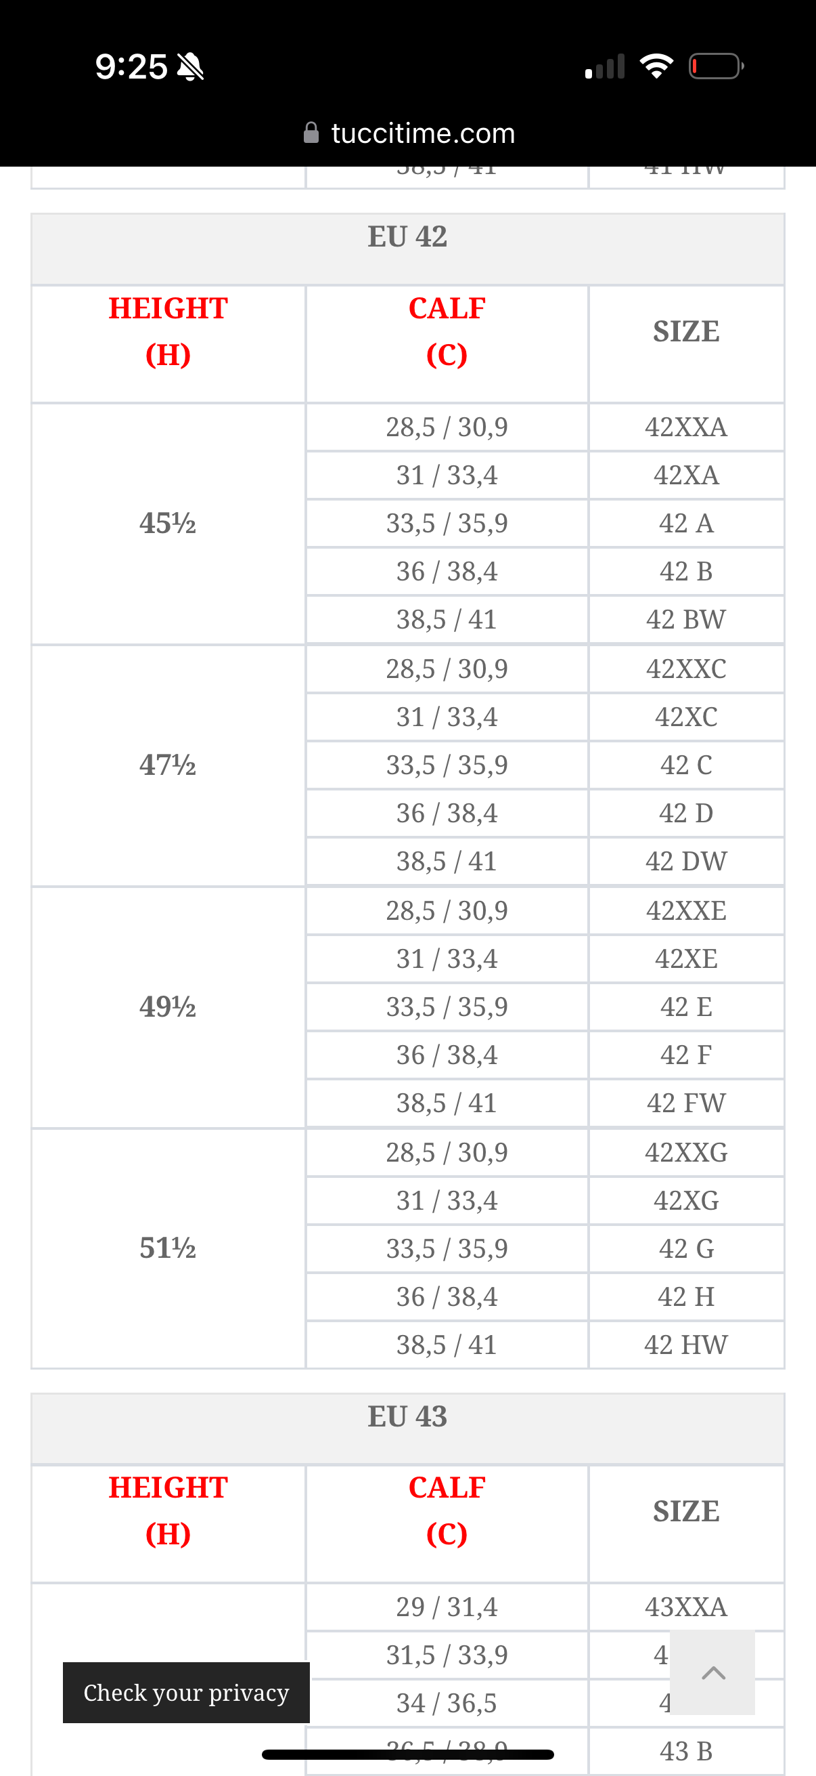Tap the scroll-to-top chevron button
This screenshot has width=816, height=1776.
click(712, 1672)
